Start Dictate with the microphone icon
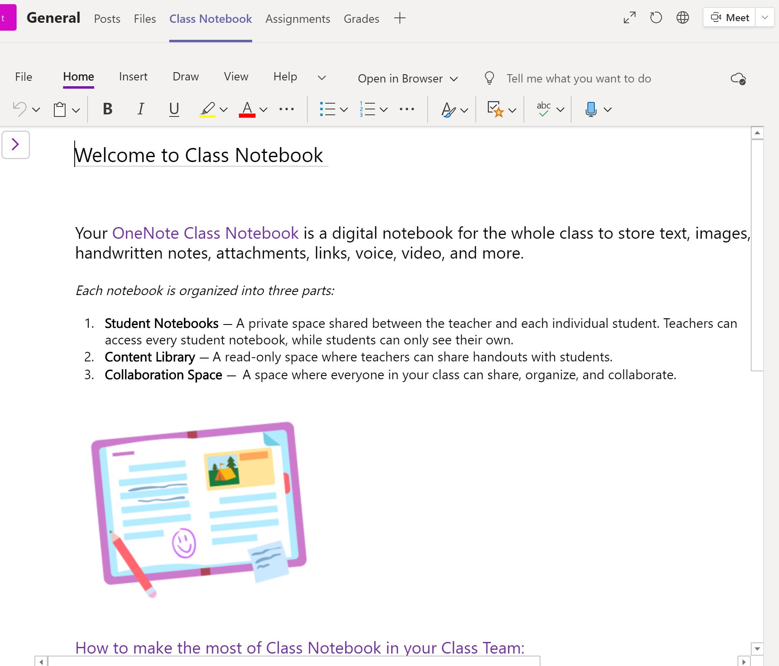Screen dimensions: 779x666 point(591,109)
